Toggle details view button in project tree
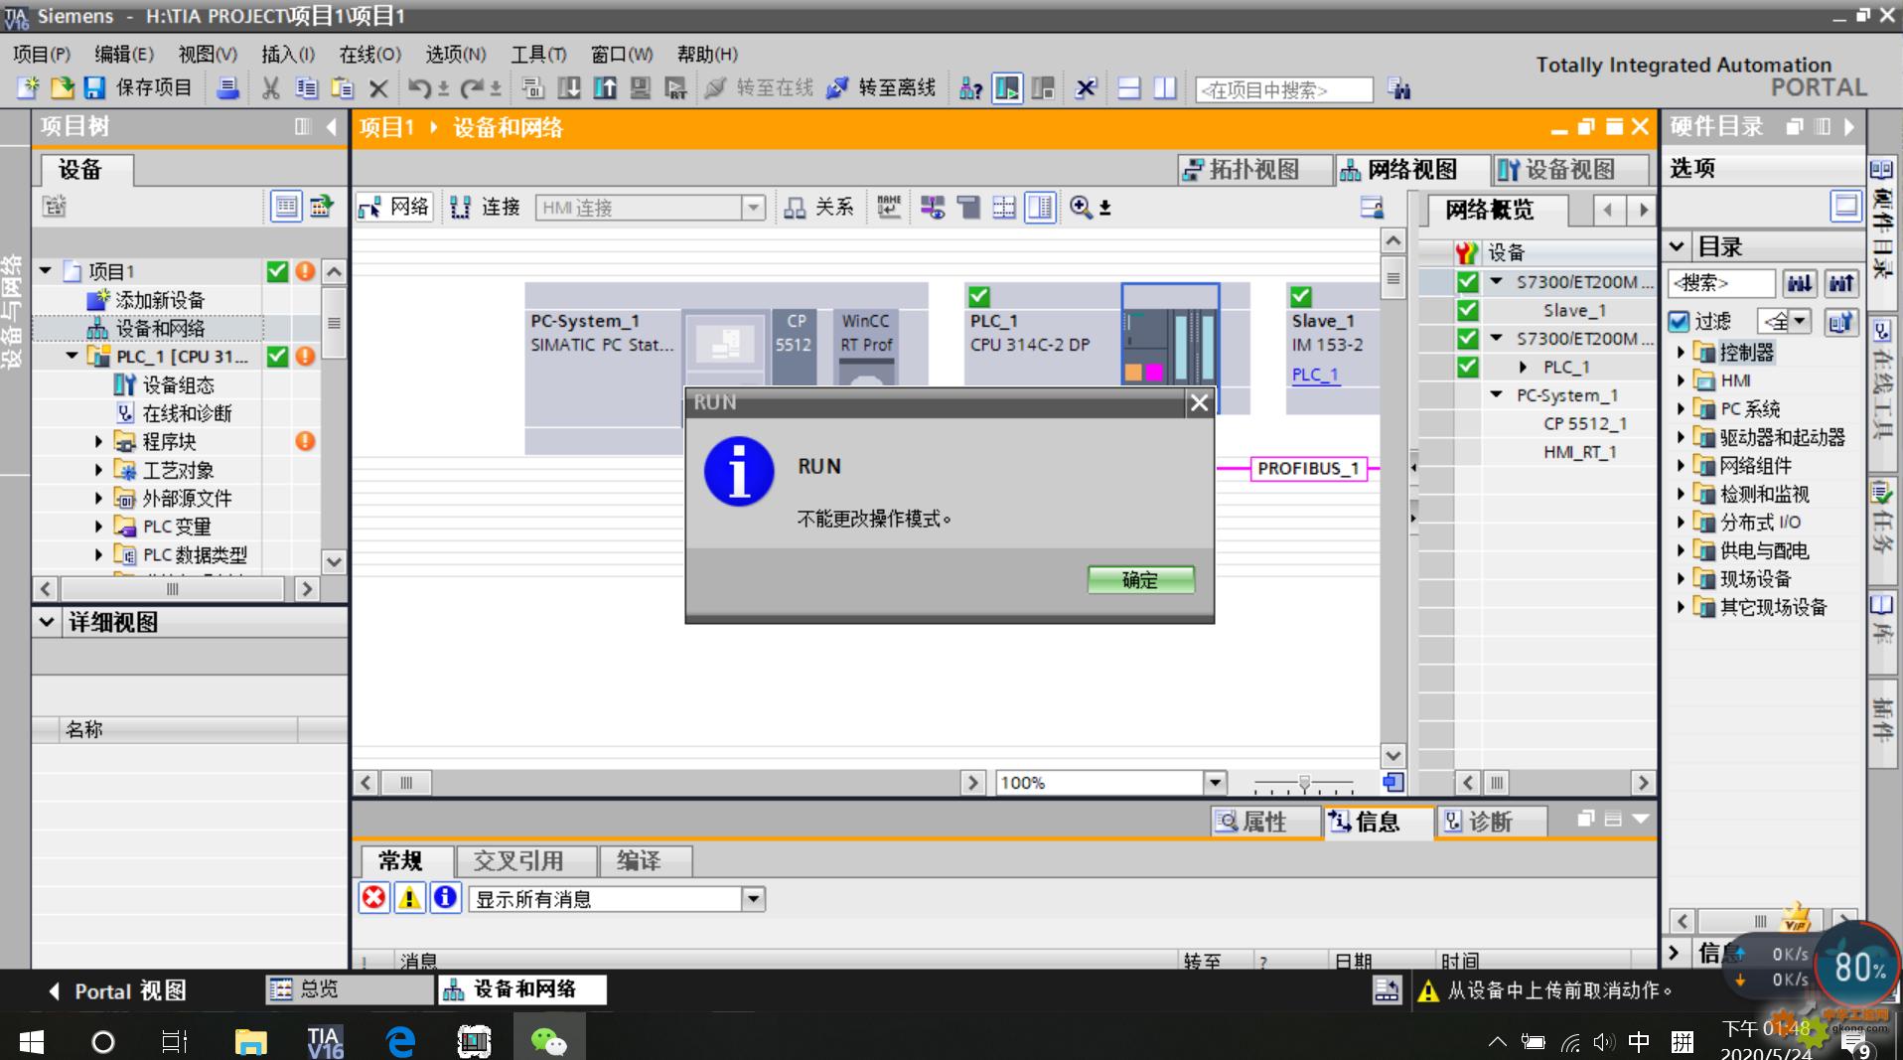The height and width of the screenshot is (1060, 1903). click(x=286, y=206)
